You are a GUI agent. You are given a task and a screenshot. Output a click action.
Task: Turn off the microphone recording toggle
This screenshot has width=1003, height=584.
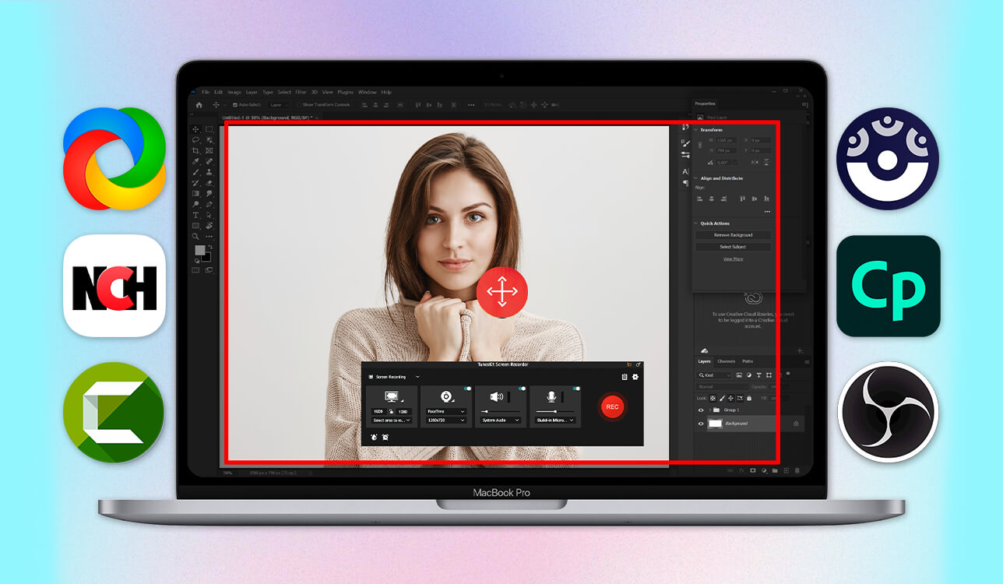point(575,389)
